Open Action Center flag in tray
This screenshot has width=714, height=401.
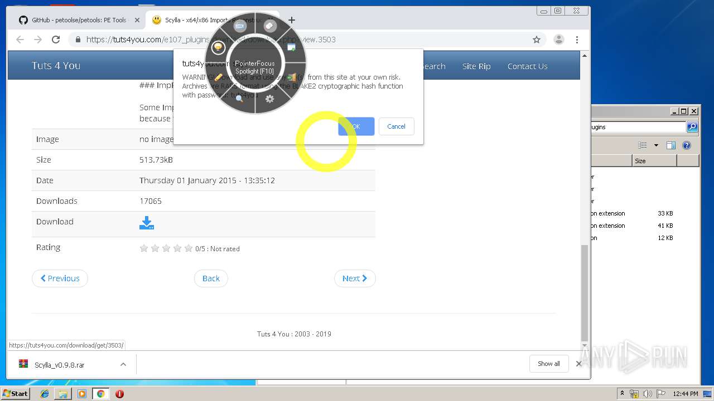coord(661,394)
